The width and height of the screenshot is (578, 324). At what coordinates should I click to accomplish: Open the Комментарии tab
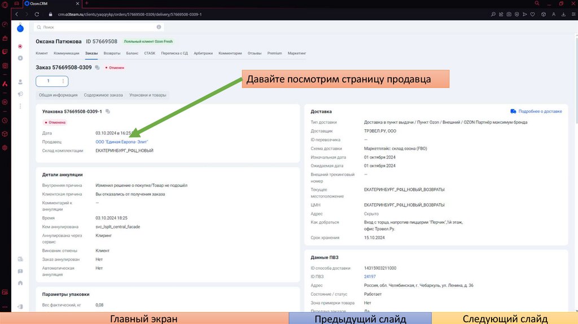tap(230, 53)
